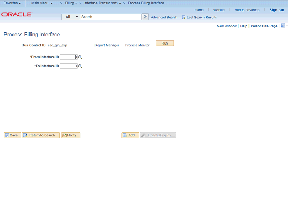Click Add to Favorites
Viewport: 288px width, 216px height.
click(x=247, y=10)
